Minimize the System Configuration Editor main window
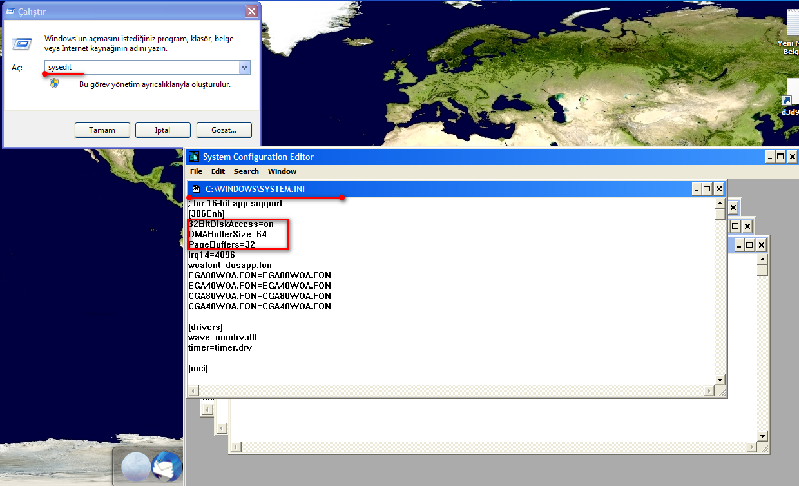Viewport: 799px width, 486px height. 770,157
